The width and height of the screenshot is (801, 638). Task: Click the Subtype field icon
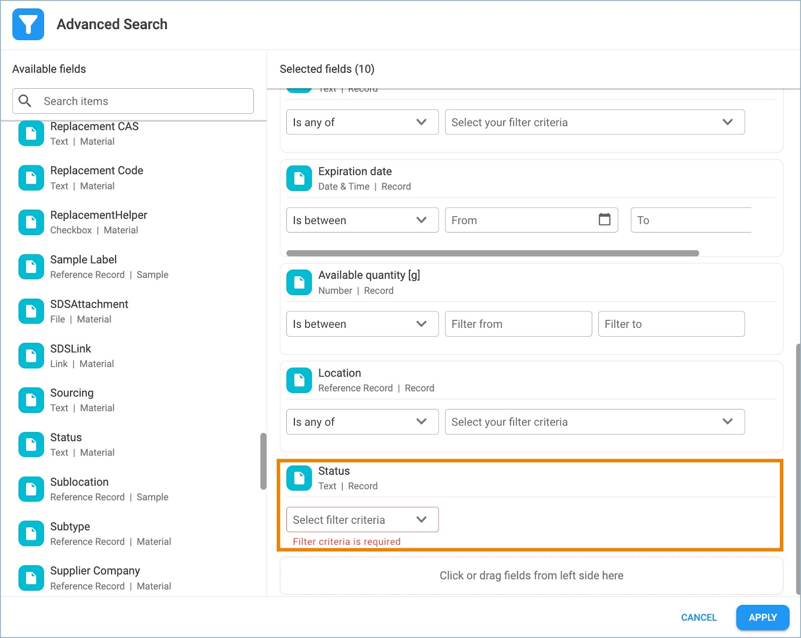[x=31, y=534]
